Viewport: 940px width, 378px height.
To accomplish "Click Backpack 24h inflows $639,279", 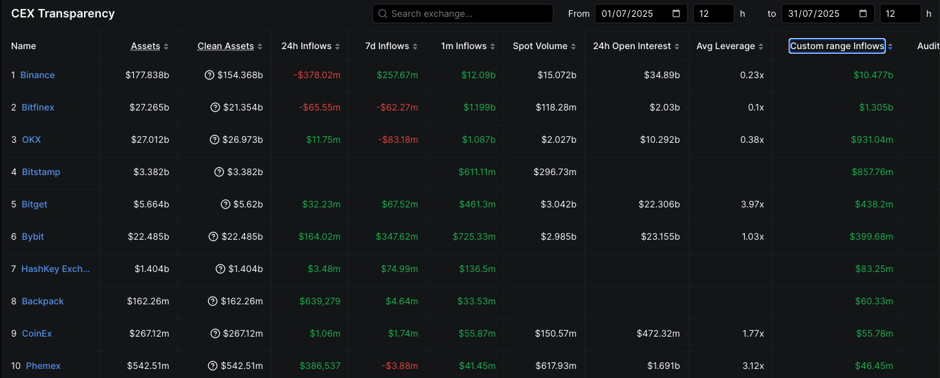I will point(320,301).
